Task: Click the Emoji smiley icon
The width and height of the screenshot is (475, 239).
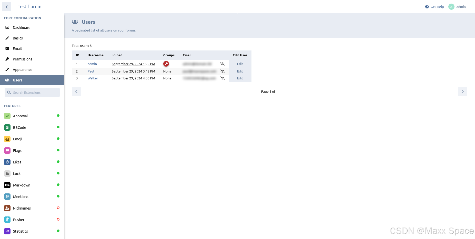Action: point(7,139)
